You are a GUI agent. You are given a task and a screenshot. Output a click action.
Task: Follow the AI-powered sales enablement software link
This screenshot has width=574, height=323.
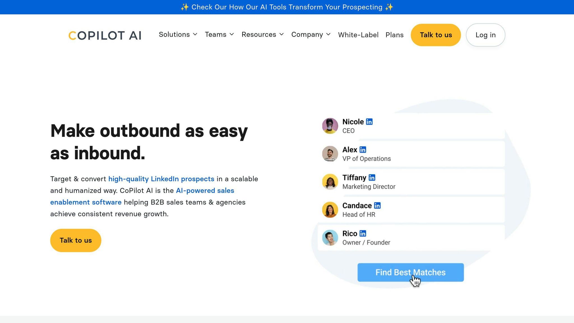tap(142, 196)
